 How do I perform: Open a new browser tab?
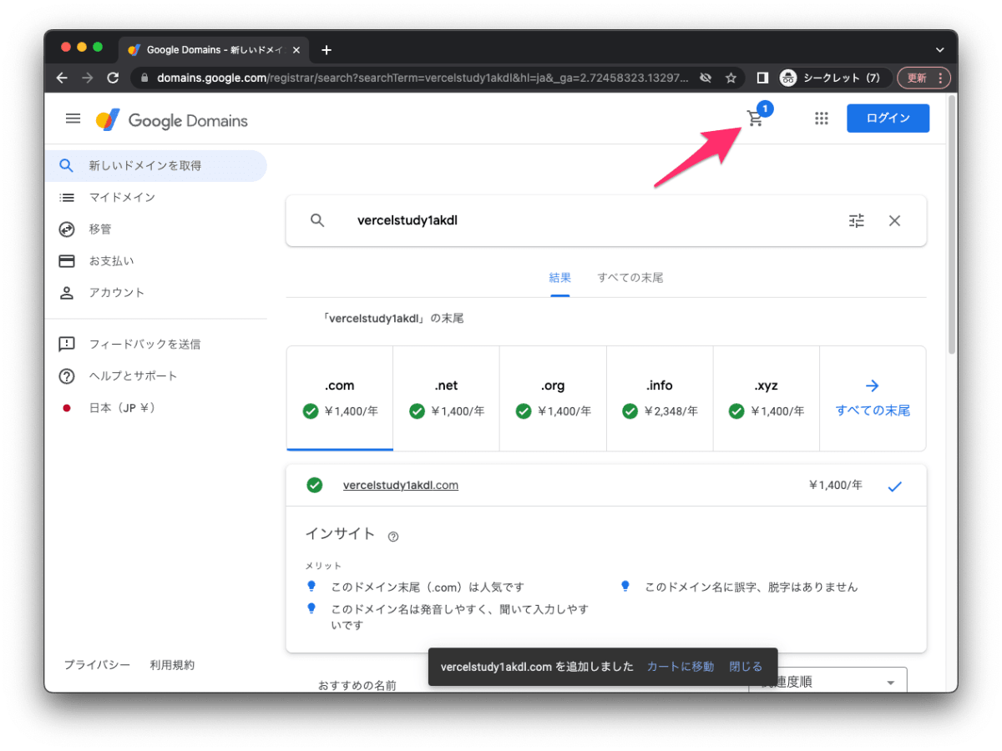tap(326, 50)
